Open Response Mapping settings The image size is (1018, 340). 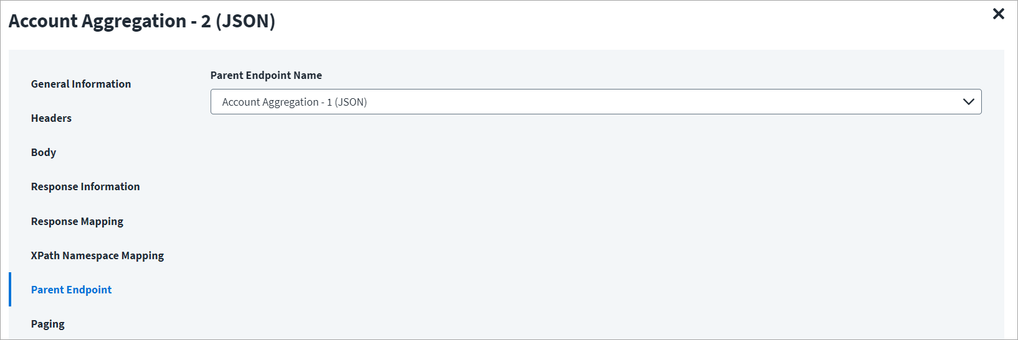pos(77,221)
